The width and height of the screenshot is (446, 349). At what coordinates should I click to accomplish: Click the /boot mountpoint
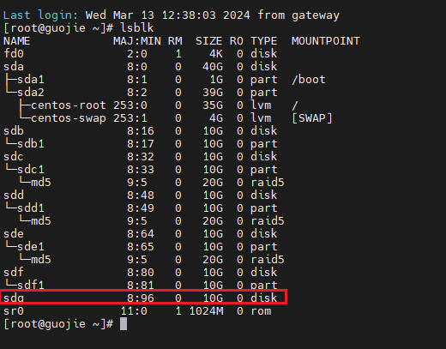point(309,80)
